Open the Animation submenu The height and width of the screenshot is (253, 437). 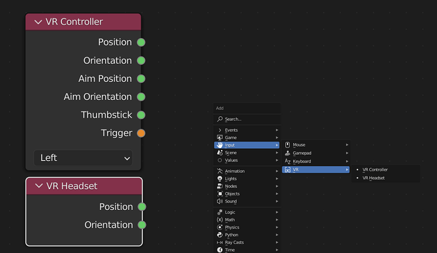[x=247, y=171]
